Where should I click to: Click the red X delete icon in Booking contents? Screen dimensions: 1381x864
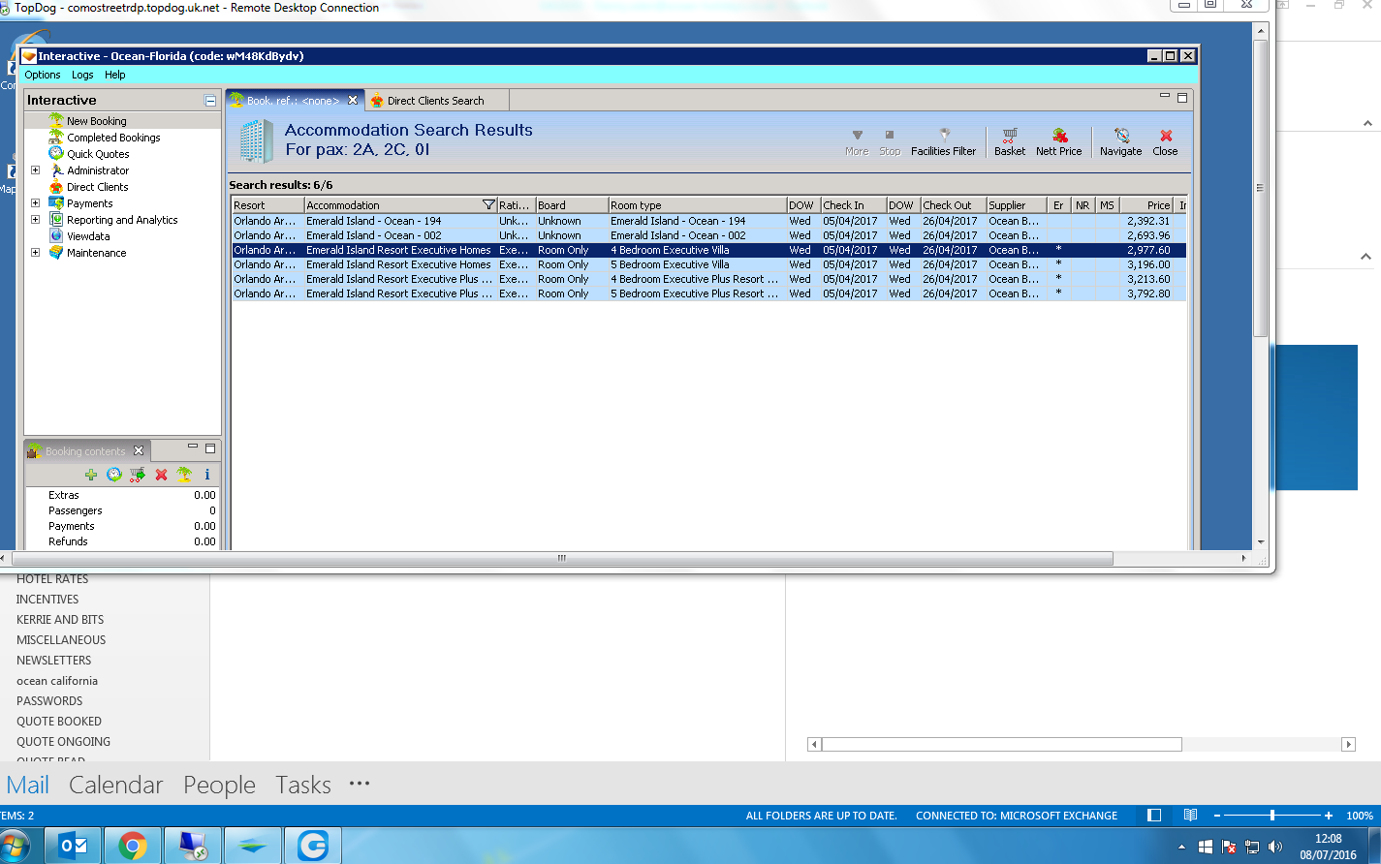pyautogui.click(x=161, y=475)
